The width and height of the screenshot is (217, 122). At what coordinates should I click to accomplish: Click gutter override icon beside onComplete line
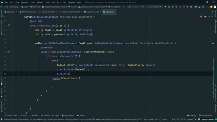pos(9,52)
